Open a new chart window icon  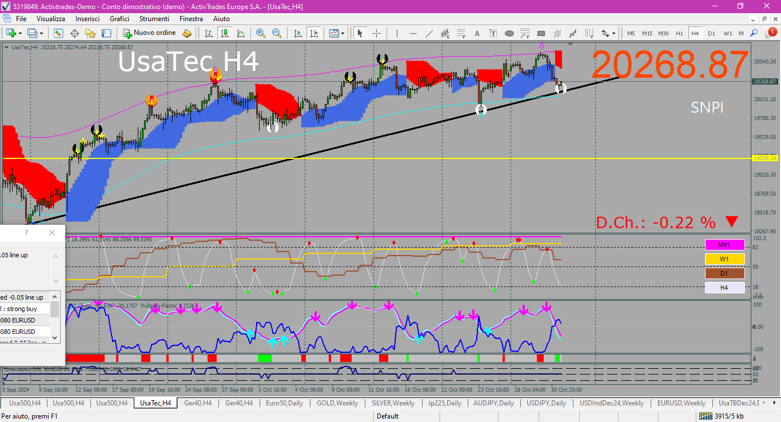tap(10, 33)
